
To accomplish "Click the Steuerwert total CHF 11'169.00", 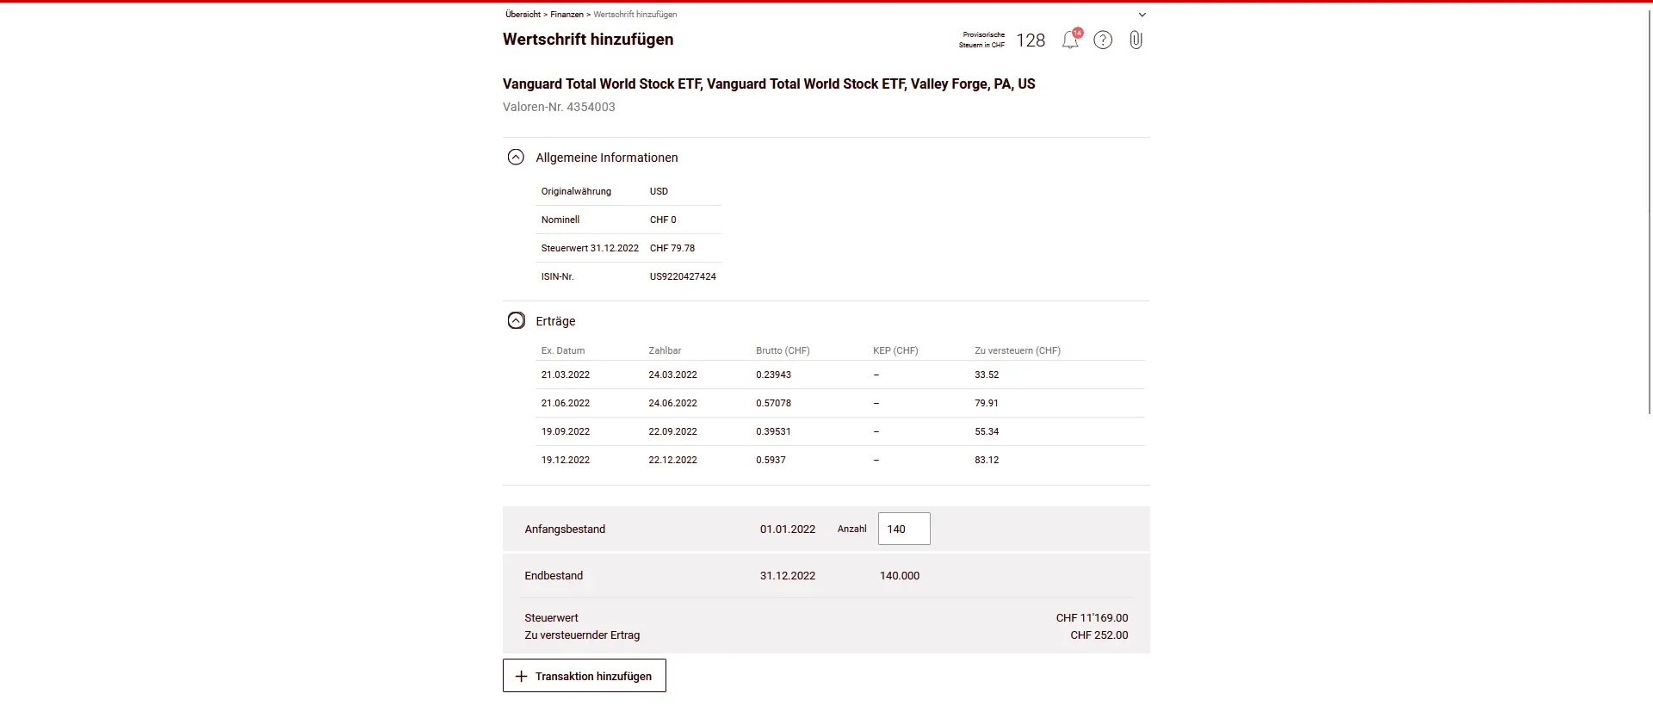I will coord(1091,618).
